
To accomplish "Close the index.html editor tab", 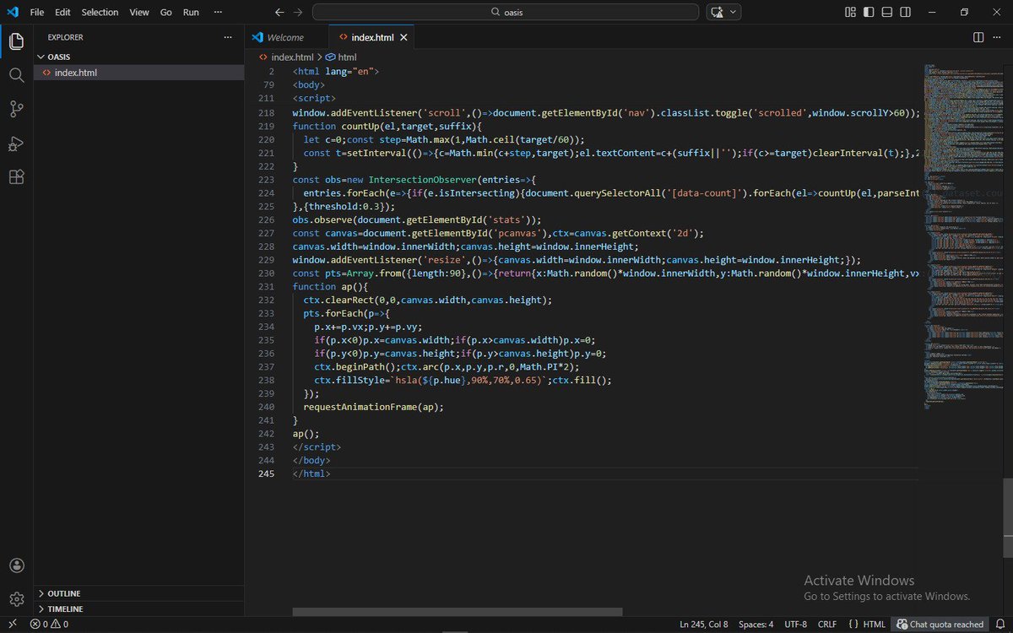I will 404,37.
